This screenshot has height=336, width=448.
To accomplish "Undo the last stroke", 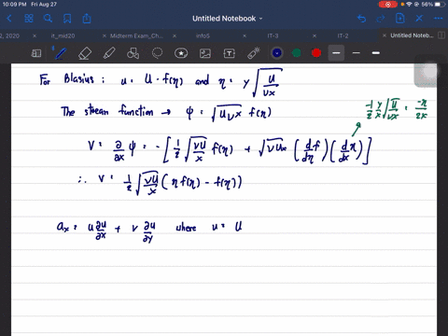I will pos(361,19).
